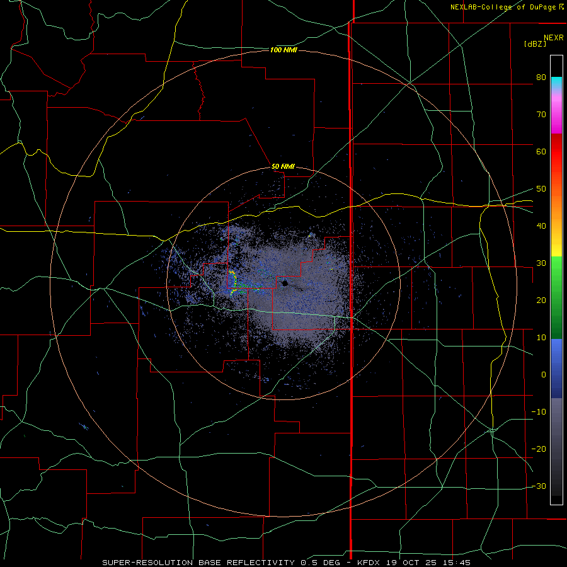Click the black radar site dot at center
Screen dimensions: 567x567
(285, 283)
